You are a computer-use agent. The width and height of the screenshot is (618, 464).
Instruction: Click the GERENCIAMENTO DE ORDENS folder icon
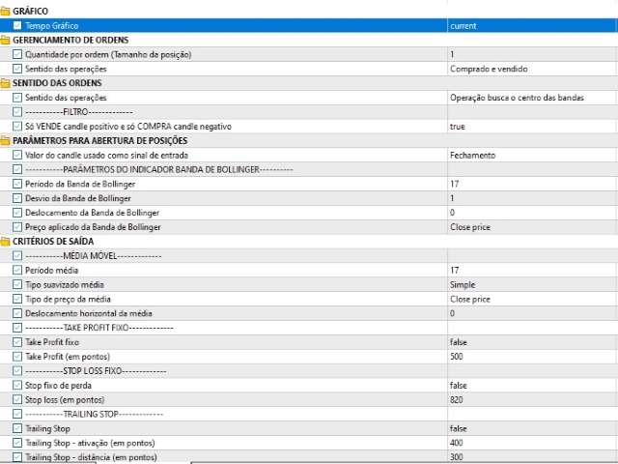[5, 40]
